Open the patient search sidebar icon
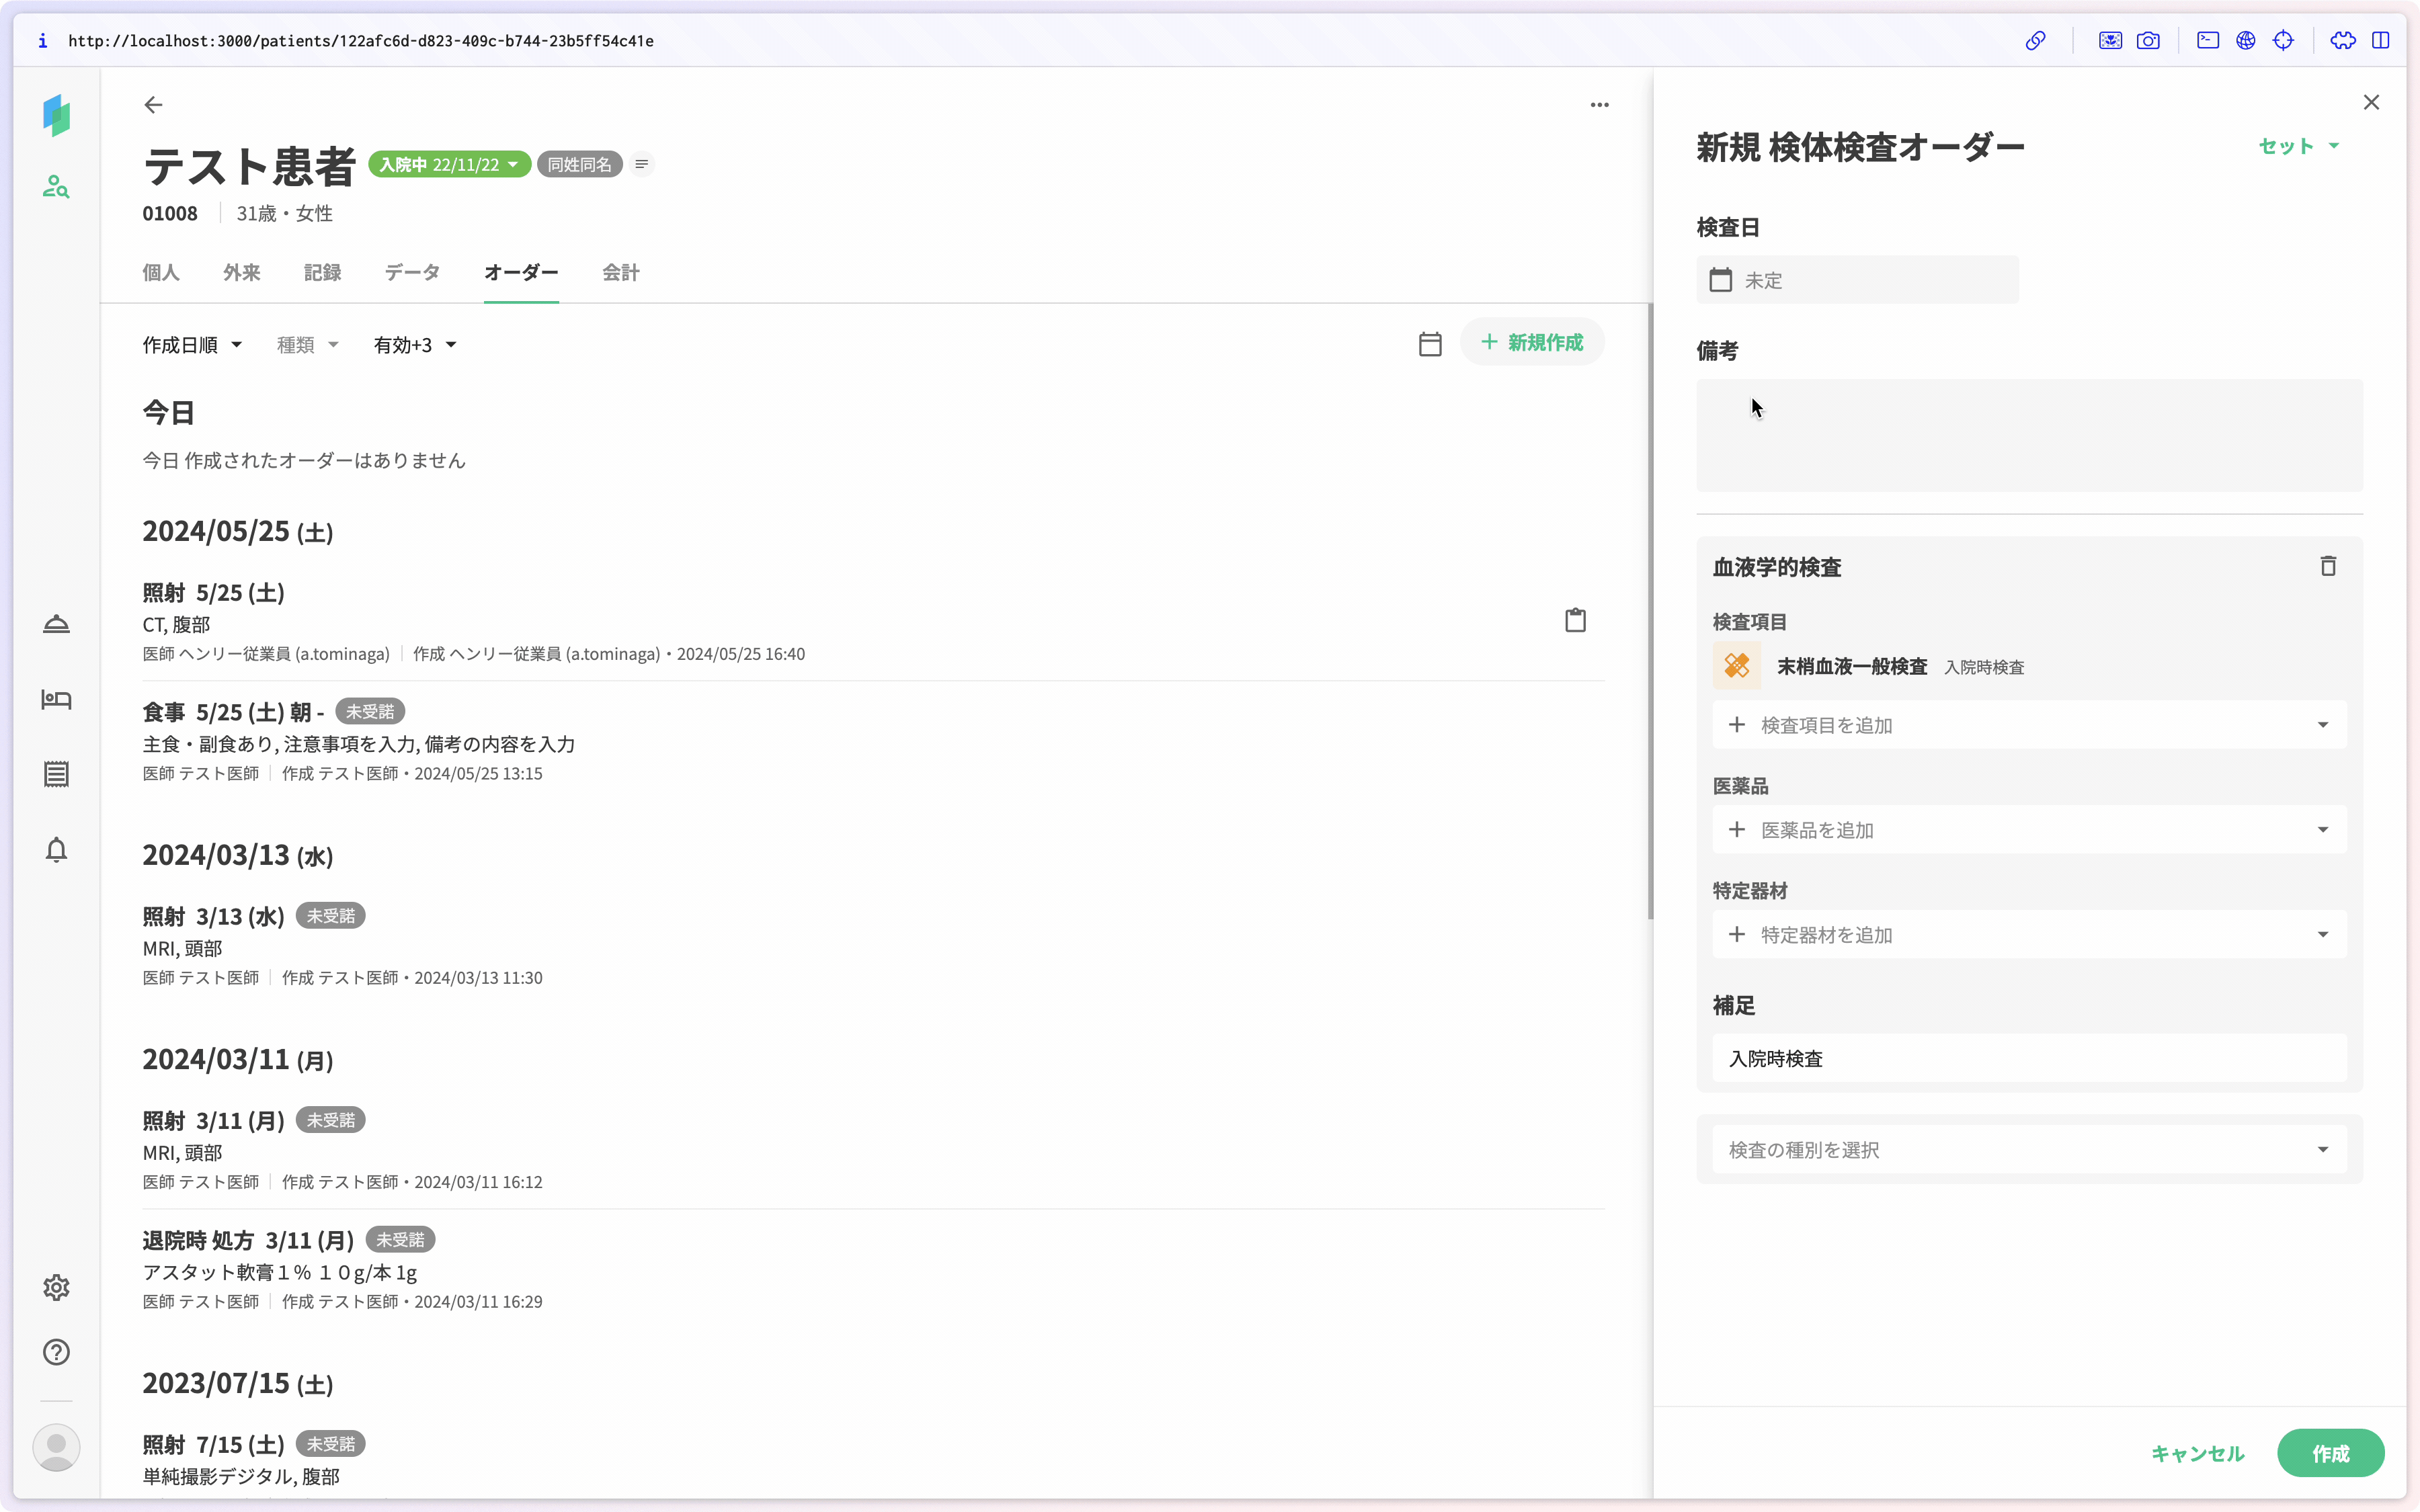The width and height of the screenshot is (2420, 1512). click(56, 187)
